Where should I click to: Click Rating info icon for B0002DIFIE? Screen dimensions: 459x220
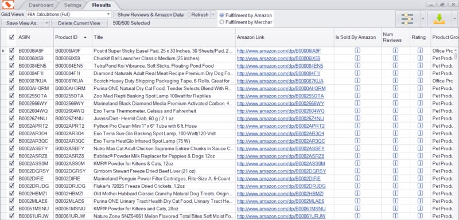420,178
